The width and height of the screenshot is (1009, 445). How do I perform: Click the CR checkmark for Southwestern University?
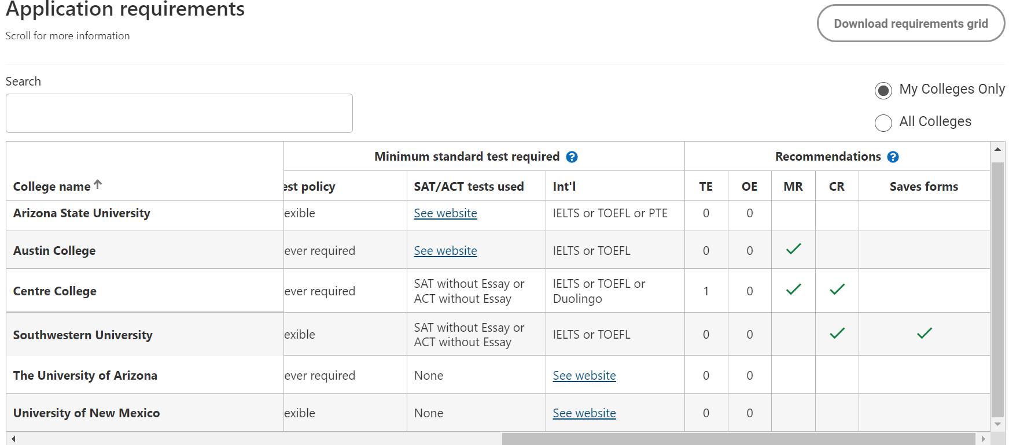(x=837, y=333)
